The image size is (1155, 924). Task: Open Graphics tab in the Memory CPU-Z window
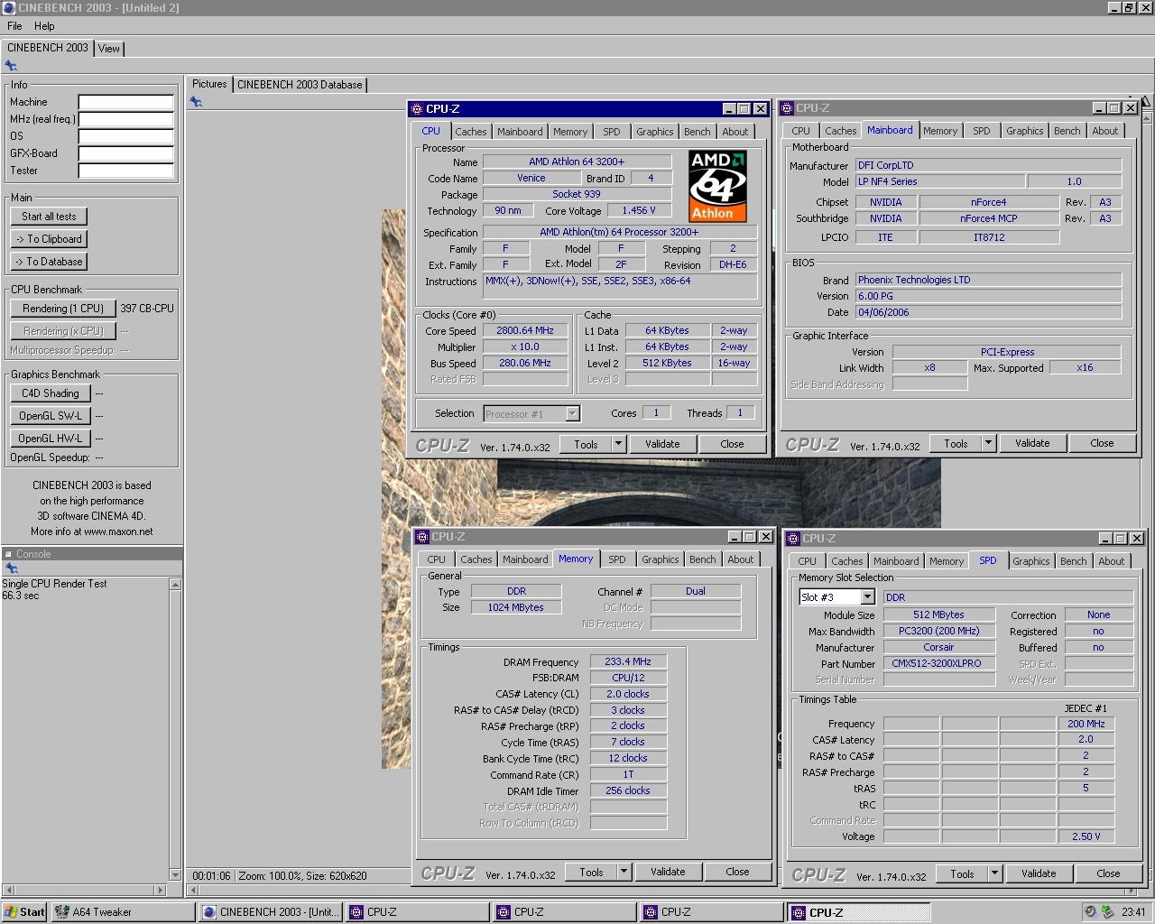(x=661, y=559)
